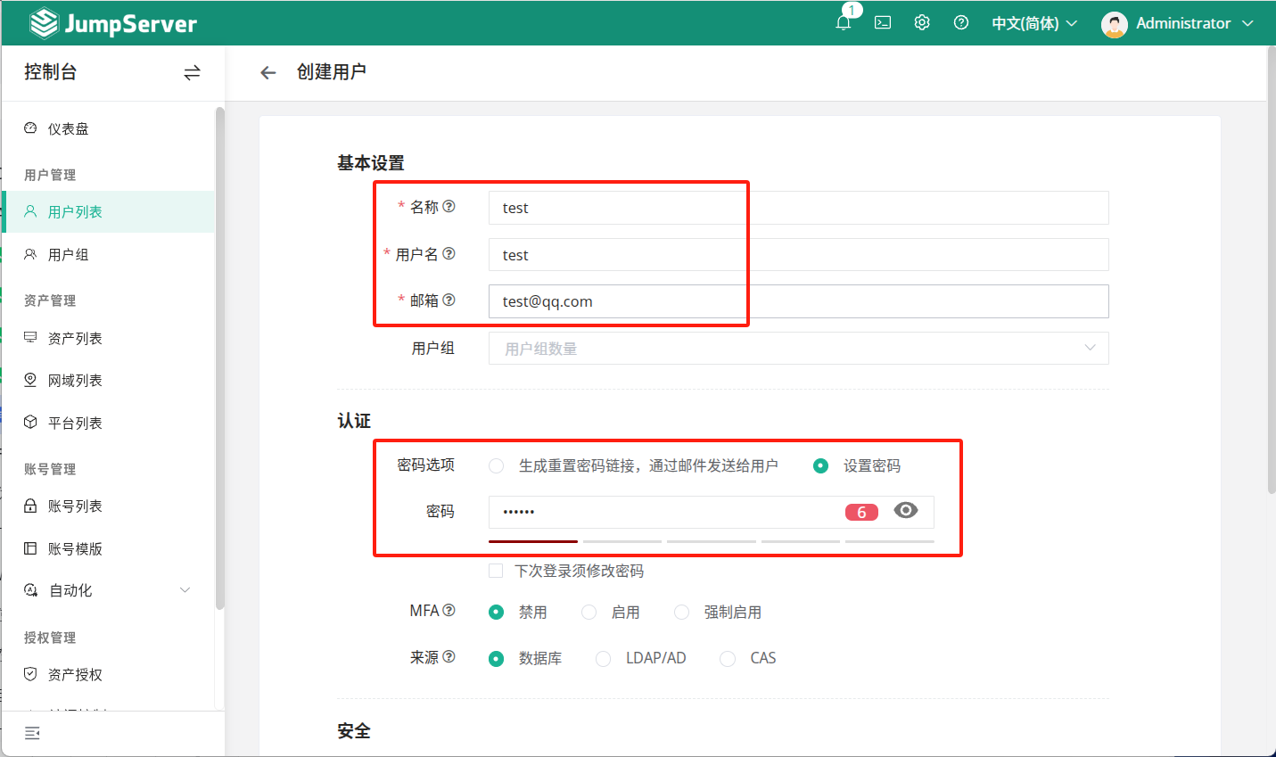This screenshot has height=757, width=1276.
Task: Switch console view with the swap arrows icon
Action: click(x=192, y=72)
